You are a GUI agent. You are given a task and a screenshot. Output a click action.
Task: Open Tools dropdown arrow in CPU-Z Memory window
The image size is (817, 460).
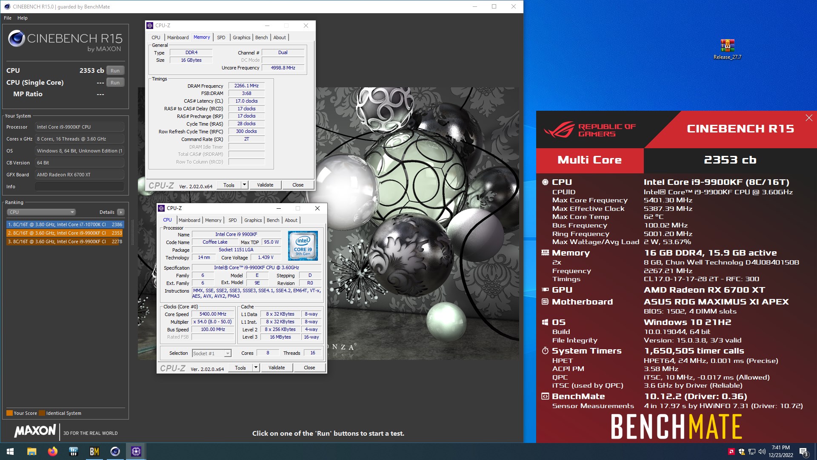[x=244, y=185]
